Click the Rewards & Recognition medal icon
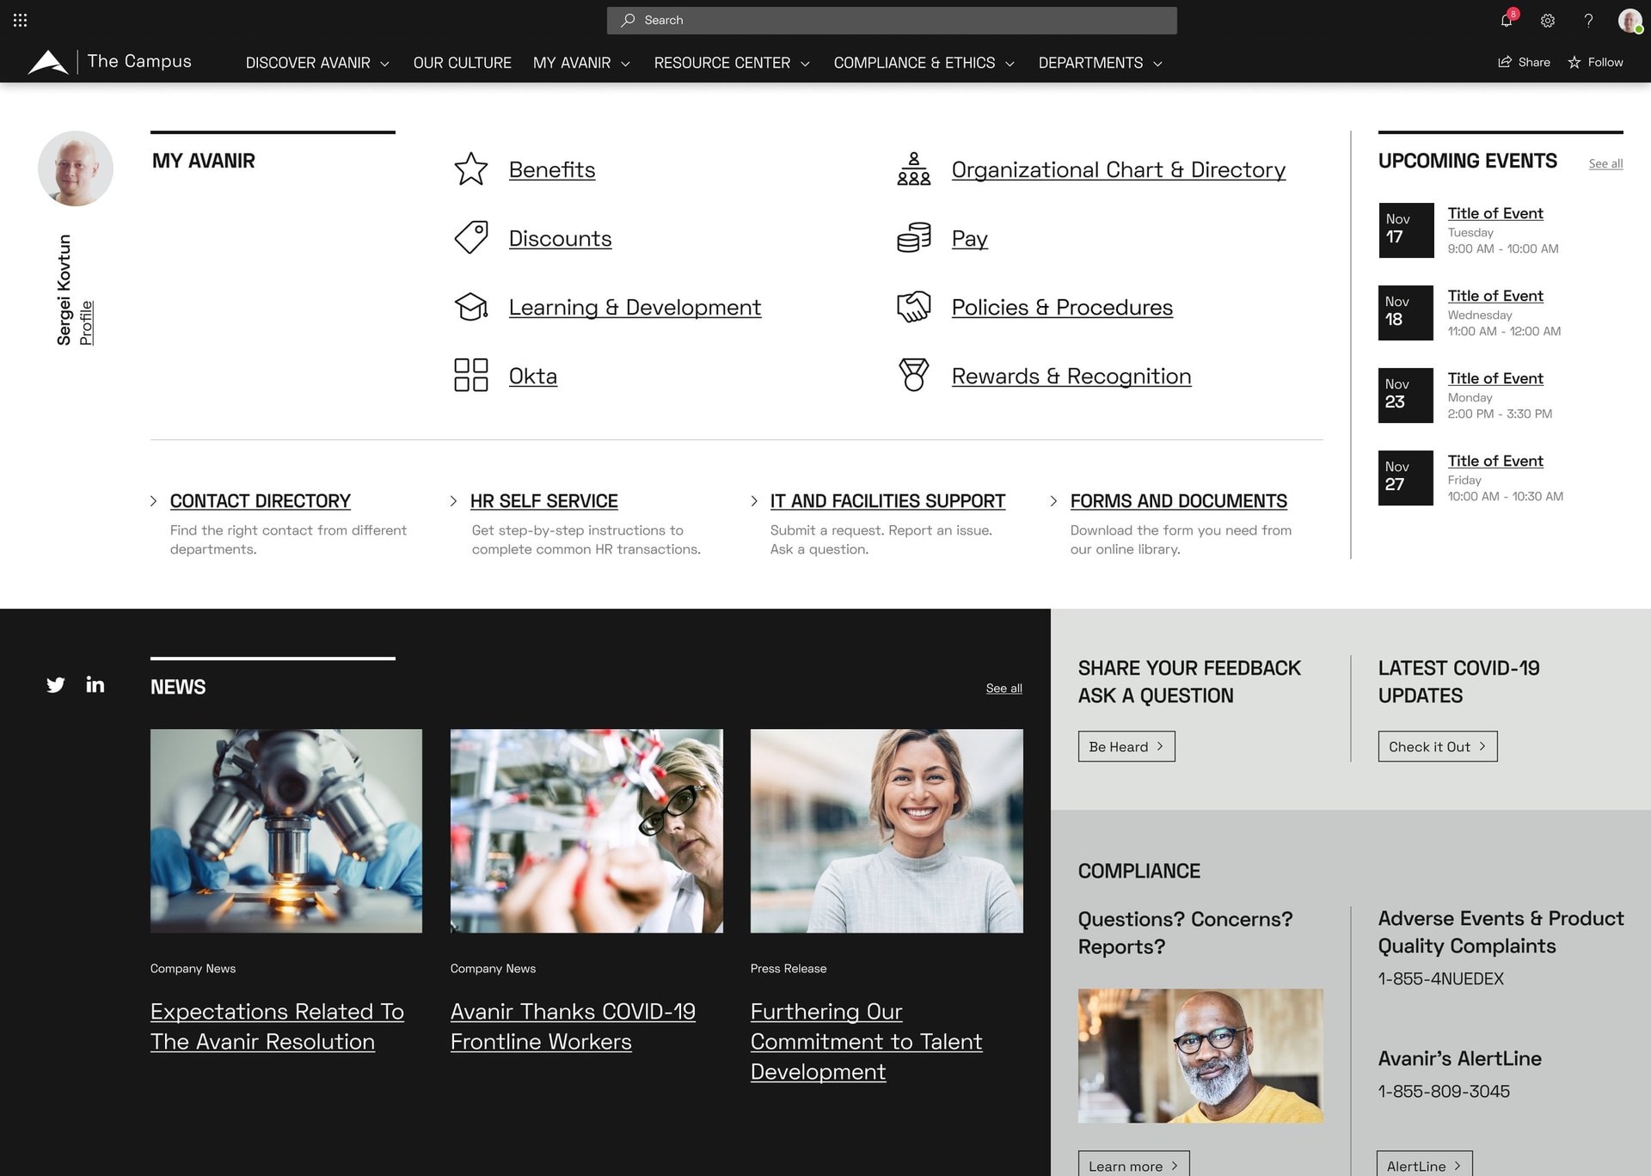The height and width of the screenshot is (1176, 1651). 914,376
